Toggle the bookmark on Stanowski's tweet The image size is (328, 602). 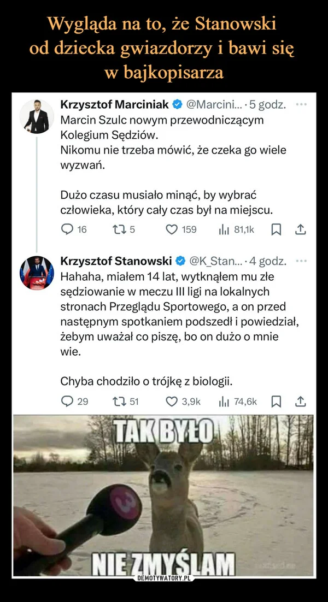coord(276,402)
